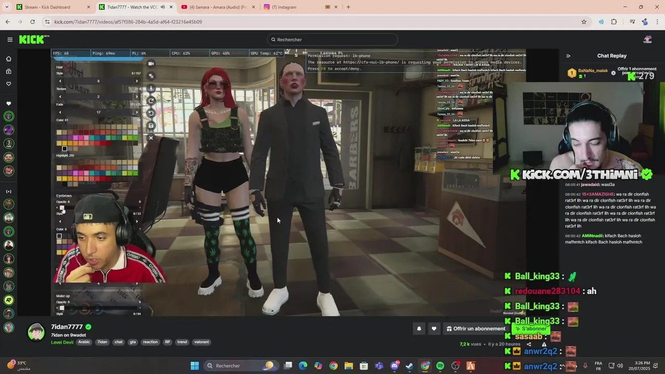Click the undo icon in the game editor
665x374 pixels.
[151, 113]
